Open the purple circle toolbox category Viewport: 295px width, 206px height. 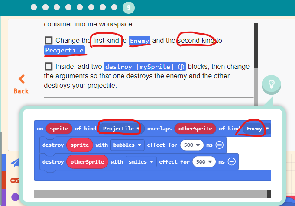(15, 197)
